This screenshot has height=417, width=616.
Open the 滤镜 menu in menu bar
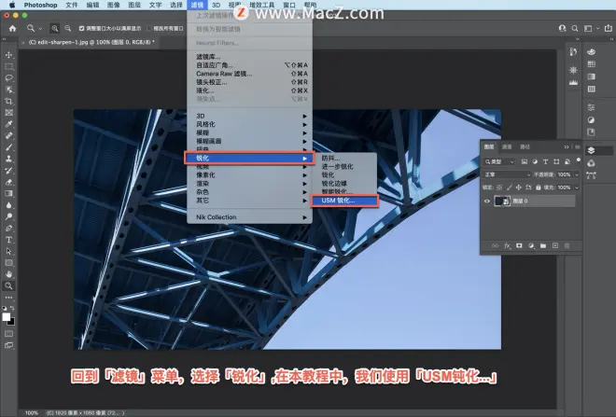click(197, 5)
